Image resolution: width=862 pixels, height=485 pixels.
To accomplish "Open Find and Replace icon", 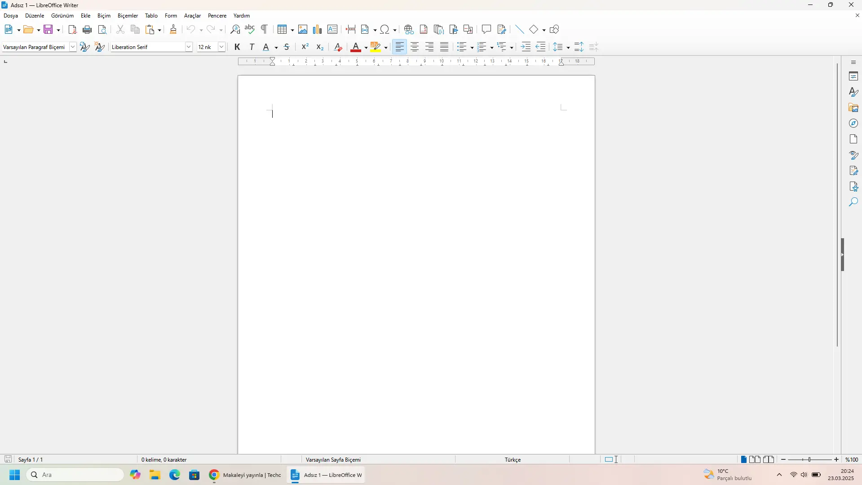I will click(x=235, y=30).
